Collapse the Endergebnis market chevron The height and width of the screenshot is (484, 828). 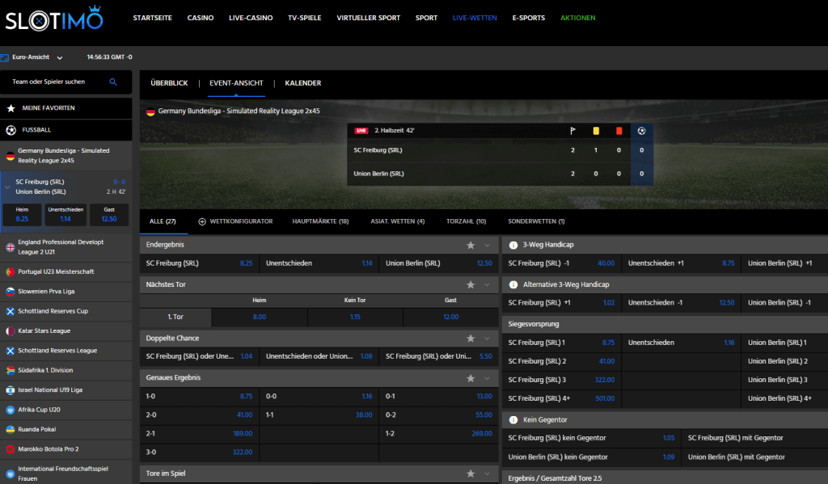pyautogui.click(x=488, y=245)
